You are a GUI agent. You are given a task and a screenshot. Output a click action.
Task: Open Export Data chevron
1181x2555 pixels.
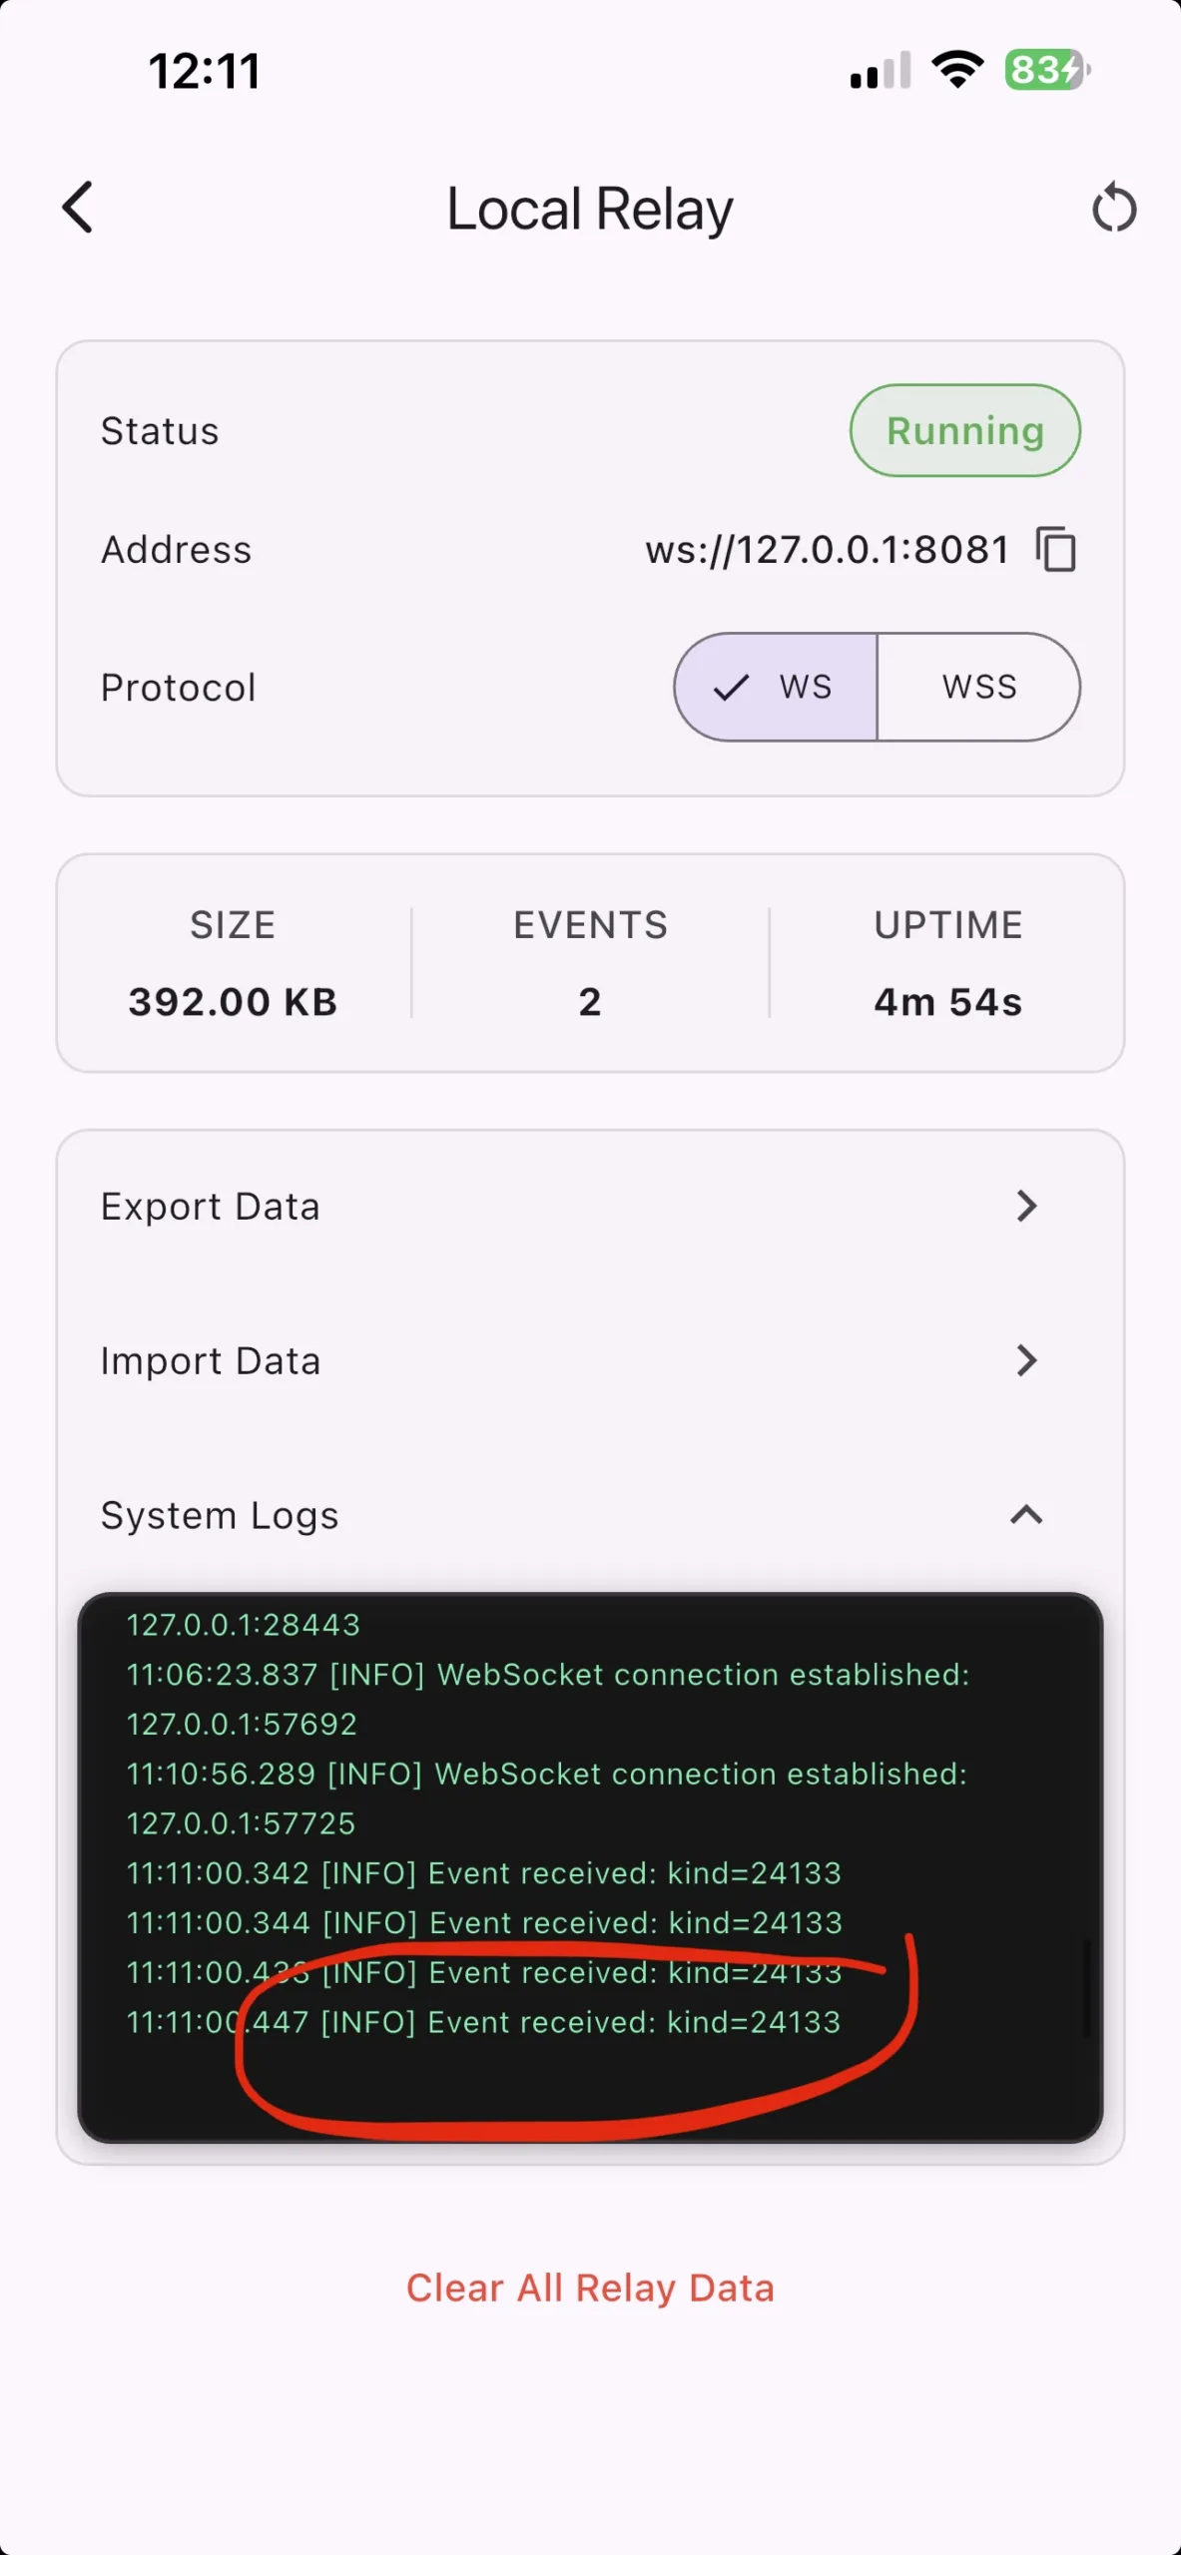1026,1206
